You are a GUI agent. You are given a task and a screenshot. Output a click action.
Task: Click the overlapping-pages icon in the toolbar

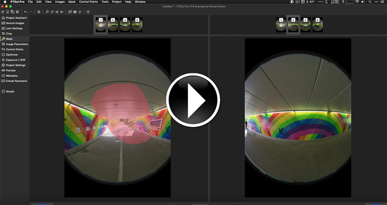(x=12, y=12)
